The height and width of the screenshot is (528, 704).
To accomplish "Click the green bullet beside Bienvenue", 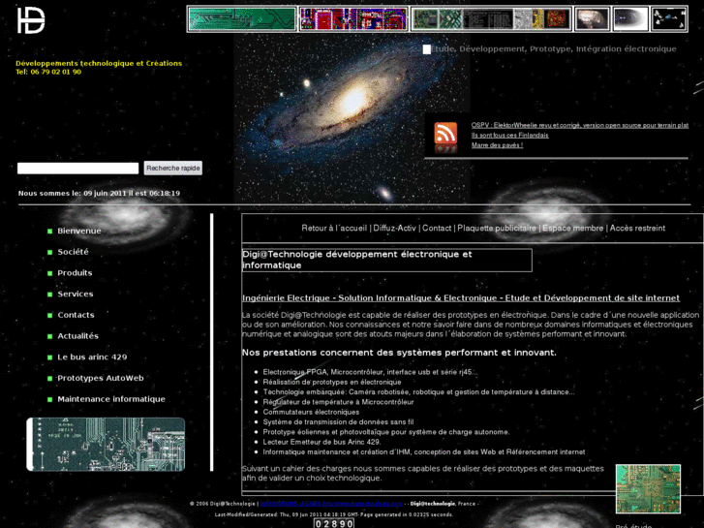I will pyautogui.click(x=49, y=232).
